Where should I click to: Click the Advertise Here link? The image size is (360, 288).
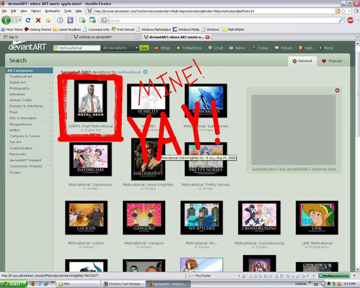pos(324,169)
